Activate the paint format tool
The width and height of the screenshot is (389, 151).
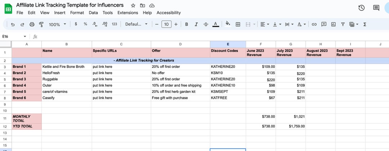pyautogui.click(x=41, y=25)
